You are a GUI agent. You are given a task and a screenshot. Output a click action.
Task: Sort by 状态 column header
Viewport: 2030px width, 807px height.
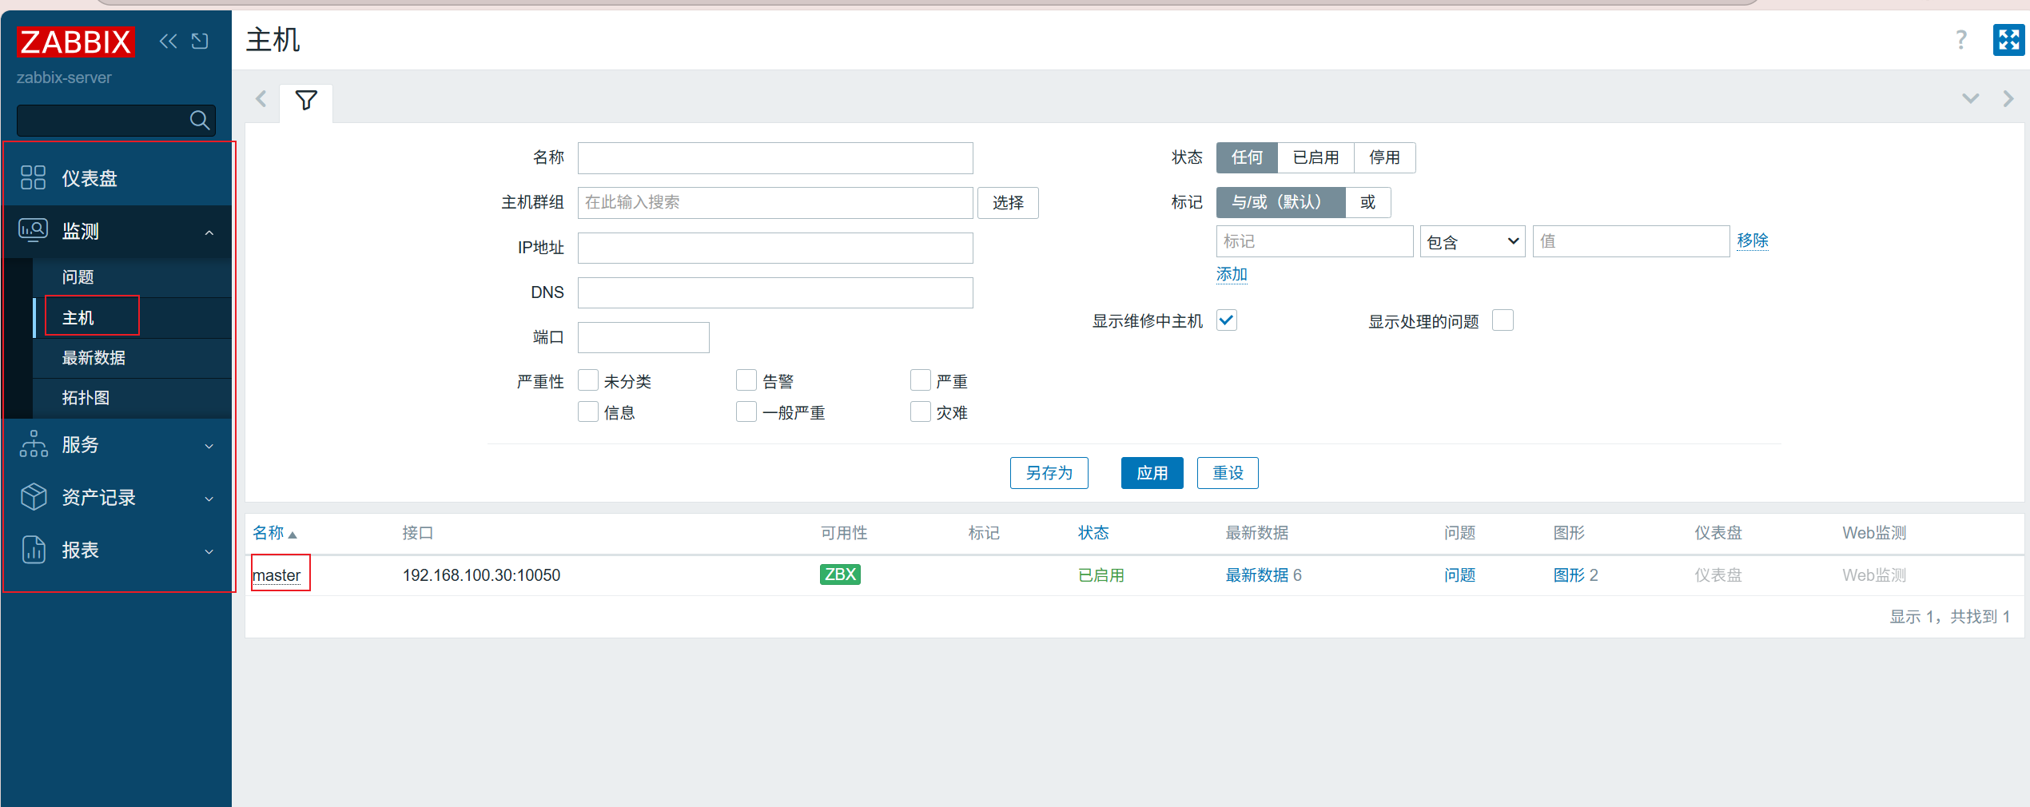pyautogui.click(x=1093, y=533)
